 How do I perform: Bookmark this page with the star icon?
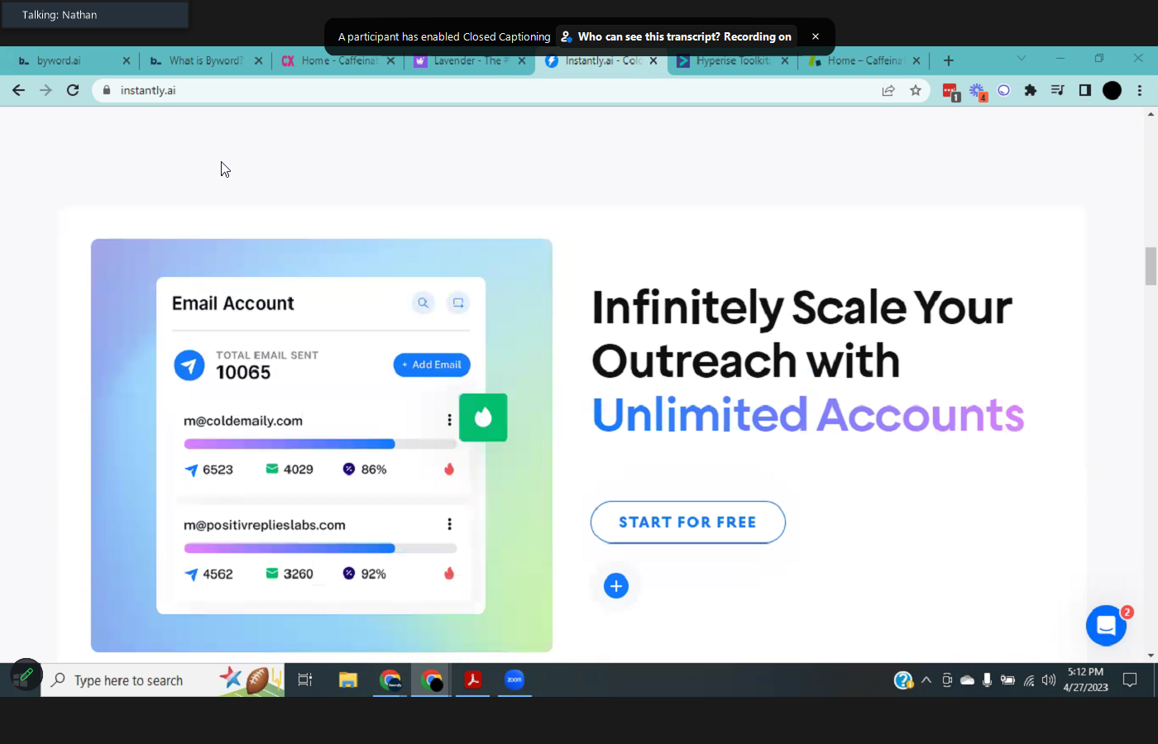point(916,91)
